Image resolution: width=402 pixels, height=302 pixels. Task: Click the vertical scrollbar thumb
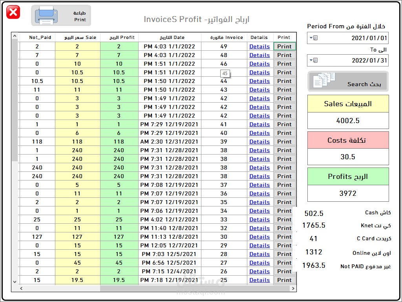pyautogui.click(x=15, y=100)
